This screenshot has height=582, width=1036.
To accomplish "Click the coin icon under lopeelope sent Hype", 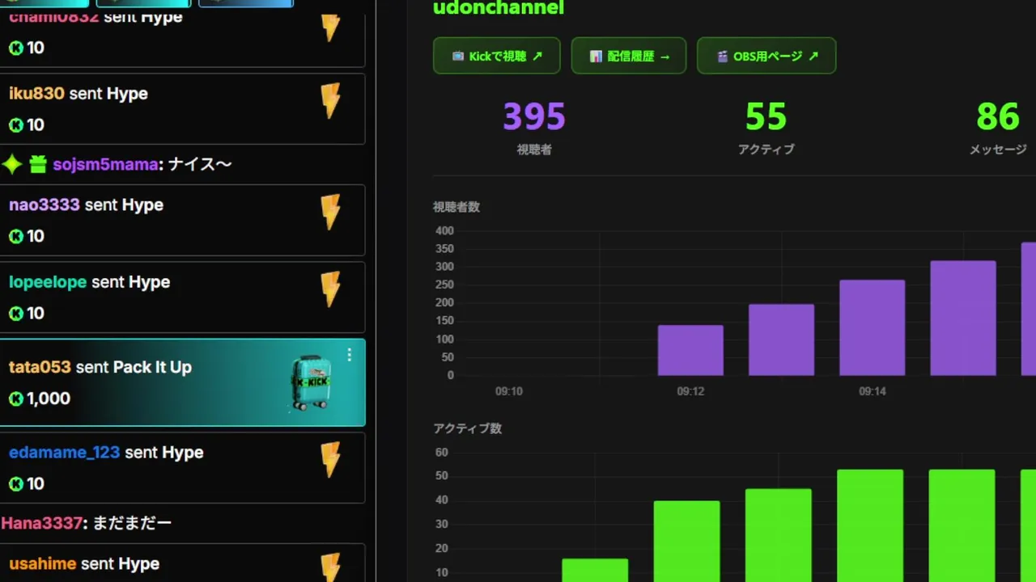I will [x=15, y=314].
